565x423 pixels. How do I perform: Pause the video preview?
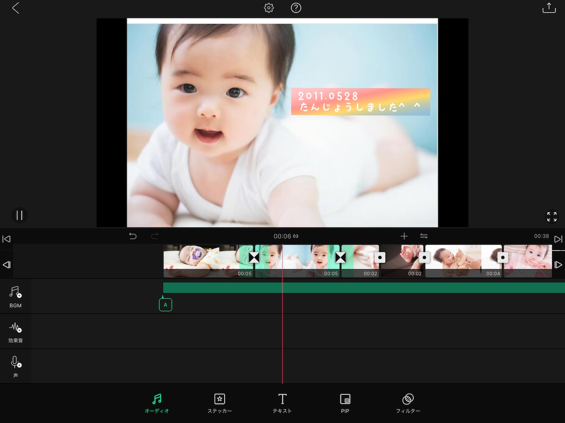19,215
